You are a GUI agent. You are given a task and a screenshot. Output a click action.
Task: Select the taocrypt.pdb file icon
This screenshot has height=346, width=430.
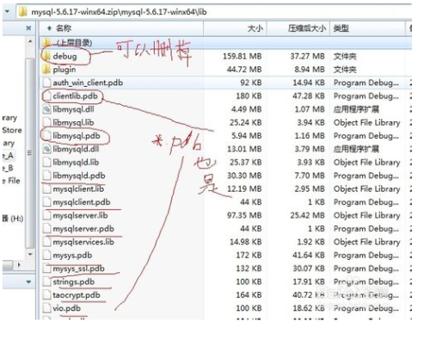pyautogui.click(x=46, y=295)
